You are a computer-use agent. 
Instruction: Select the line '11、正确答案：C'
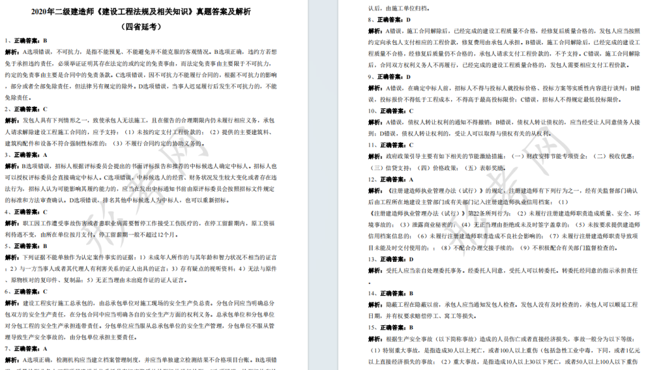pos(390,145)
